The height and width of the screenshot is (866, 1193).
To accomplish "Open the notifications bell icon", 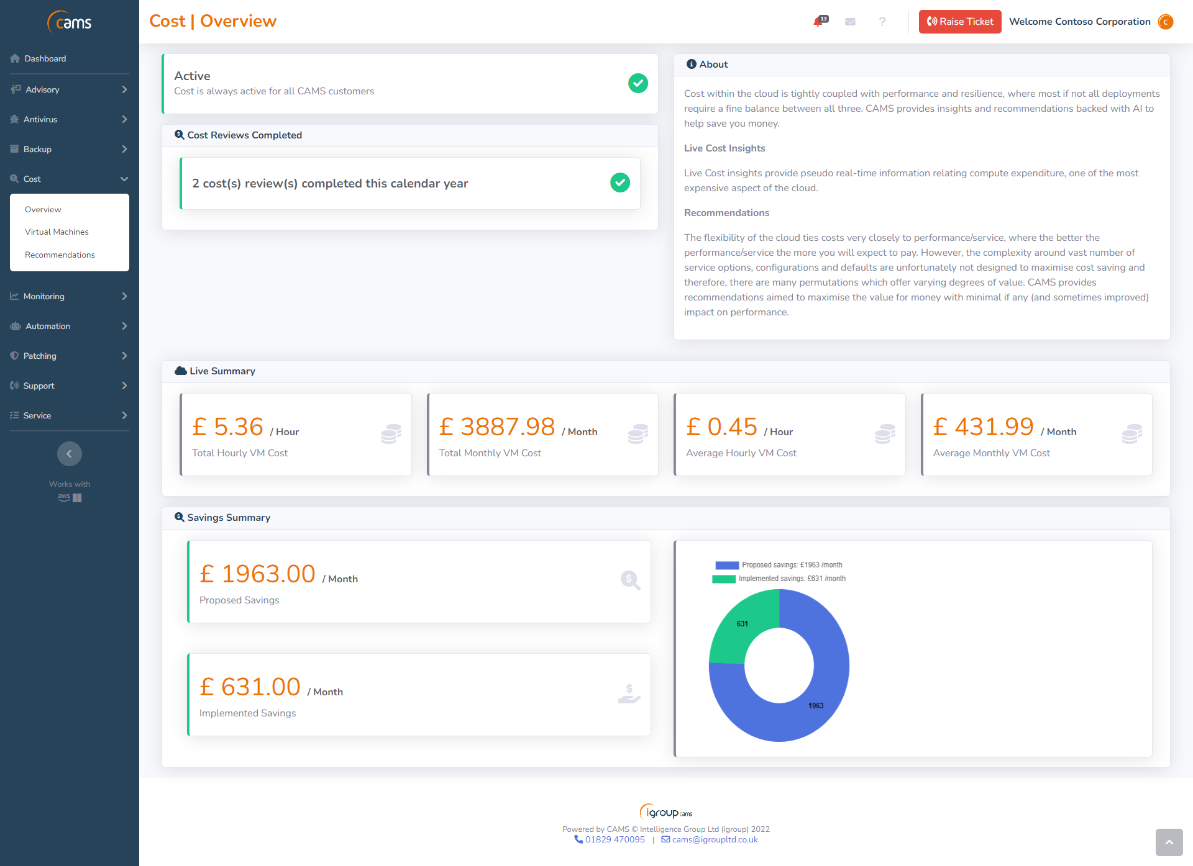I will pyautogui.click(x=818, y=22).
